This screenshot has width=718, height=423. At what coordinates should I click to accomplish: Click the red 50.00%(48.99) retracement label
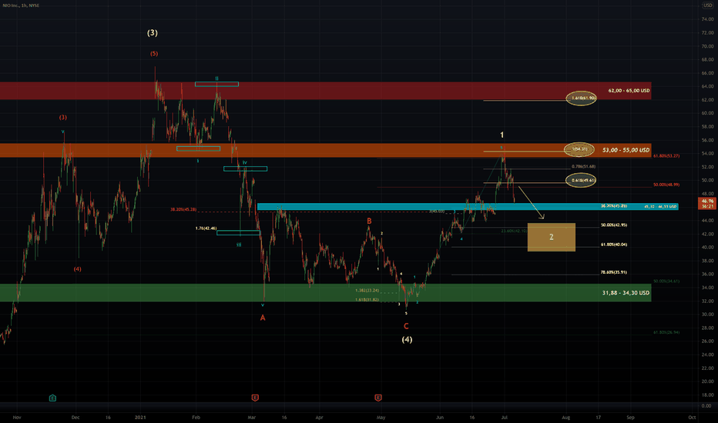[666, 185]
